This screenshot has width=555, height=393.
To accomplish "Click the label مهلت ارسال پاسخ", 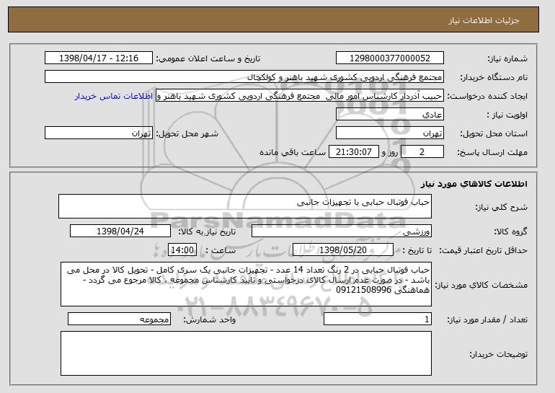I will click(x=492, y=152).
